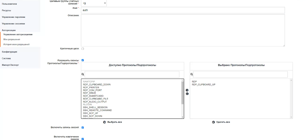The image size is (306, 140).
Task: Select RDP in the selected protocols list
Action: [x=194, y=82]
